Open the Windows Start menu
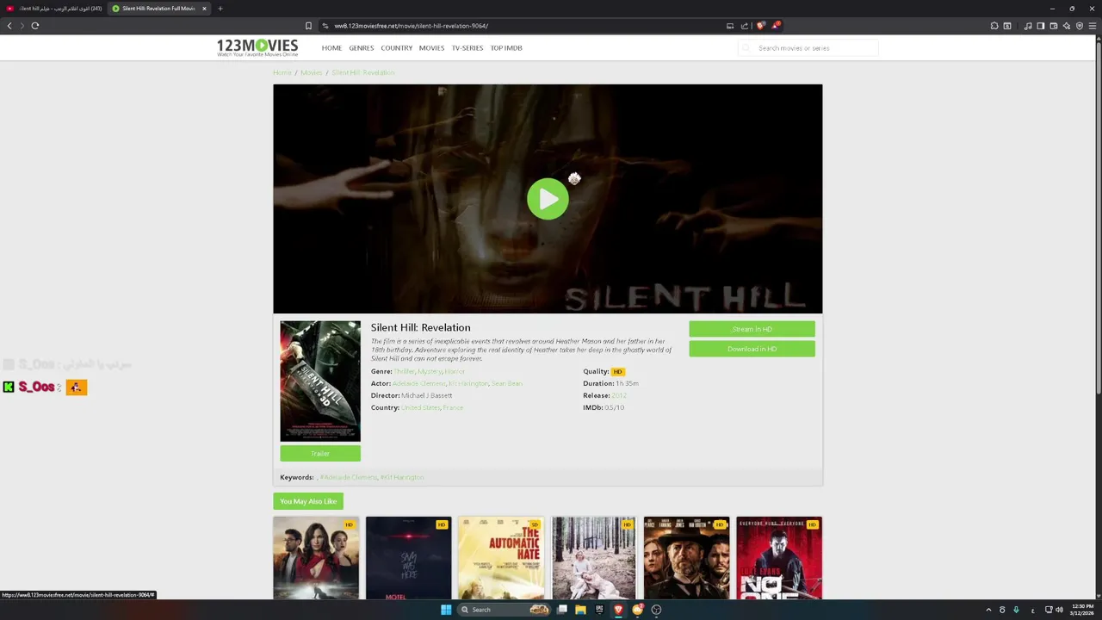1102x620 pixels. coord(446,610)
